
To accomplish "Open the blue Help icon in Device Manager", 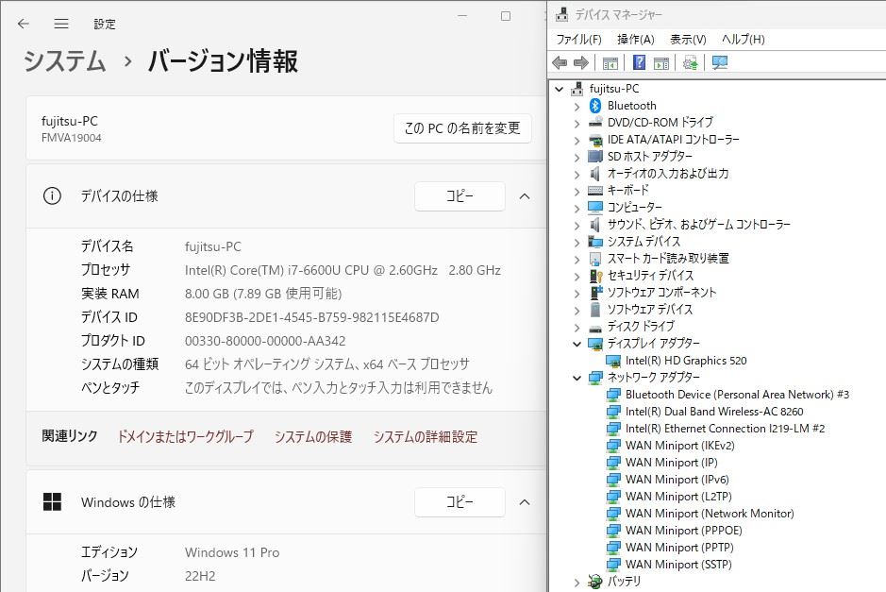I will pos(639,62).
